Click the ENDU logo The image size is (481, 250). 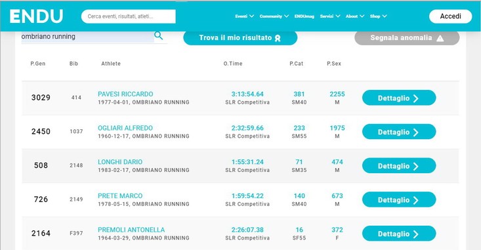pos(36,16)
